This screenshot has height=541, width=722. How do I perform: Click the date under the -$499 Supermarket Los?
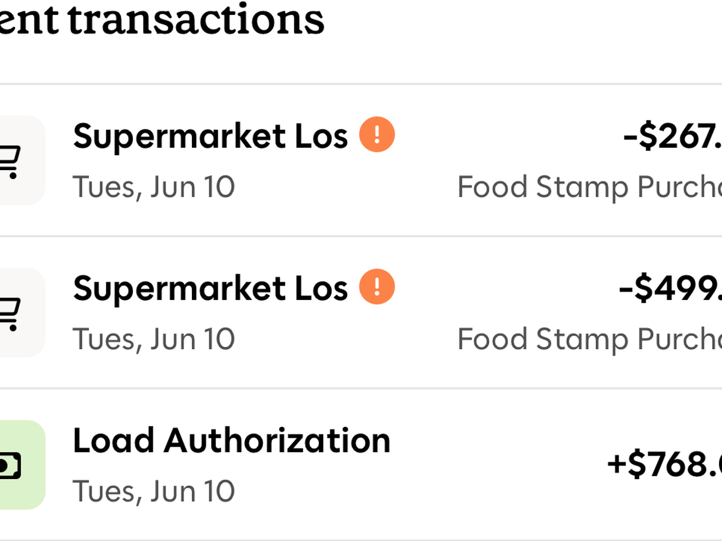[x=153, y=339]
